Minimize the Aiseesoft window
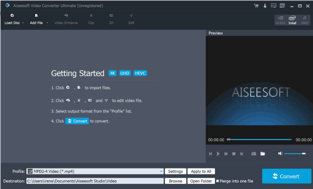The width and height of the screenshot is (313, 189). (292, 6)
